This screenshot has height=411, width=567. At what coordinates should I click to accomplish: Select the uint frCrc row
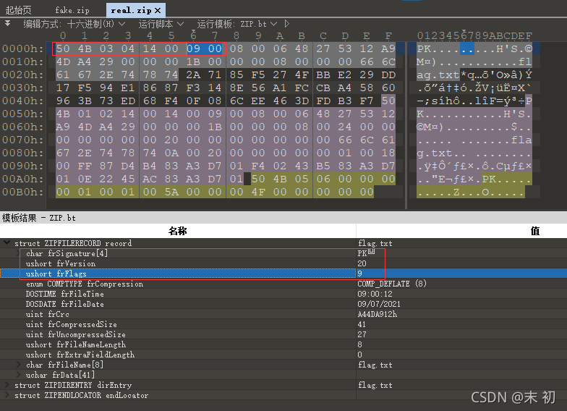tap(283, 314)
